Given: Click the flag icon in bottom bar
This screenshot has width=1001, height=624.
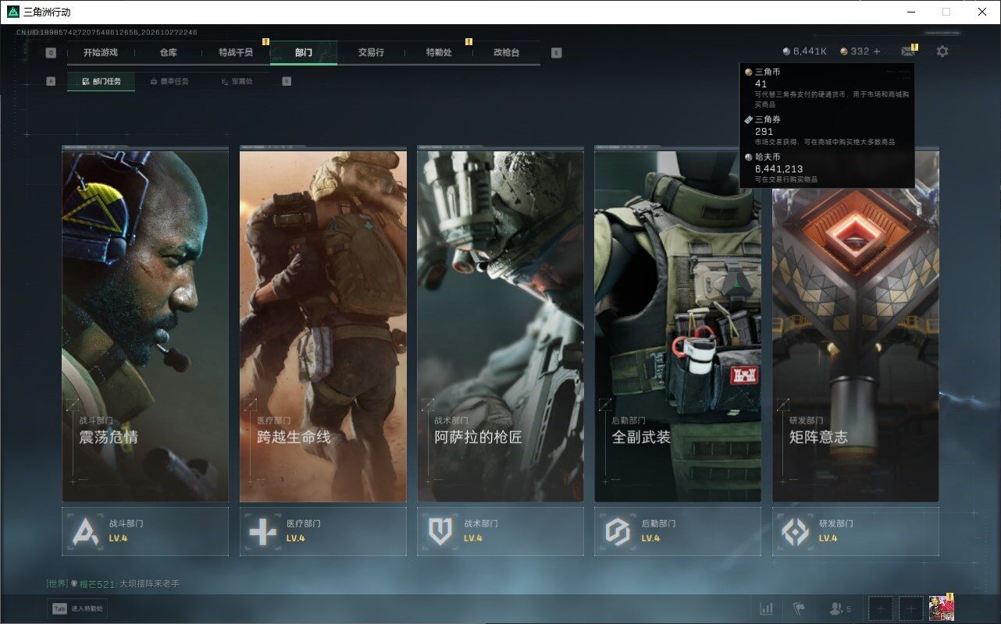Looking at the screenshot, I should click(x=799, y=608).
